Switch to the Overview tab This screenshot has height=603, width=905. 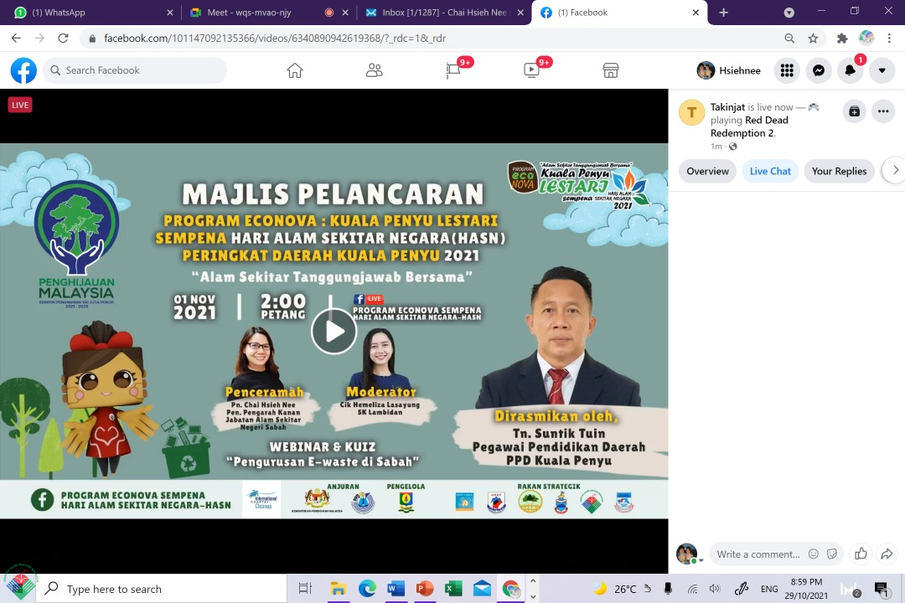click(707, 171)
